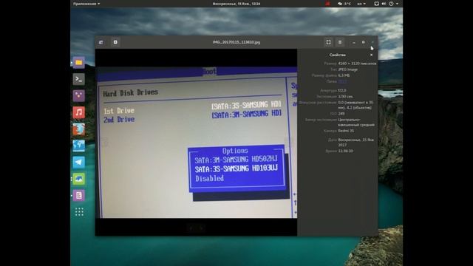Click the square icon button in the viewer header
The height and width of the screenshot is (266, 473).
click(115, 42)
